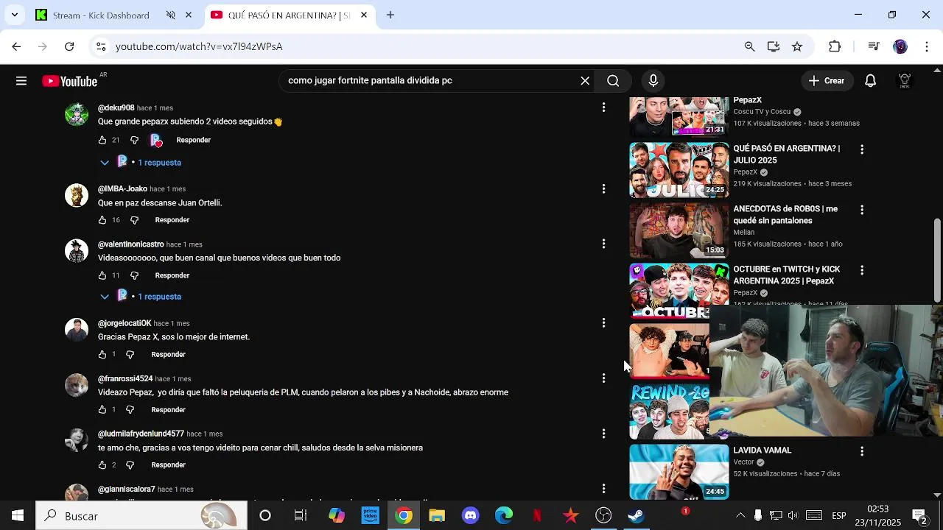Like the comment by @deku908
The width and height of the screenshot is (943, 530).
point(102,140)
